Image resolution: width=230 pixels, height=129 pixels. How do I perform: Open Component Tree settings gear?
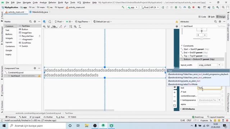pyautogui.click(x=35, y=68)
